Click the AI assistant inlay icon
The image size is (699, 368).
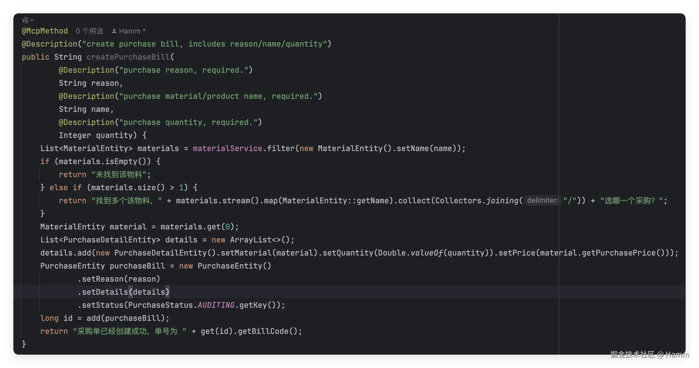(25, 20)
